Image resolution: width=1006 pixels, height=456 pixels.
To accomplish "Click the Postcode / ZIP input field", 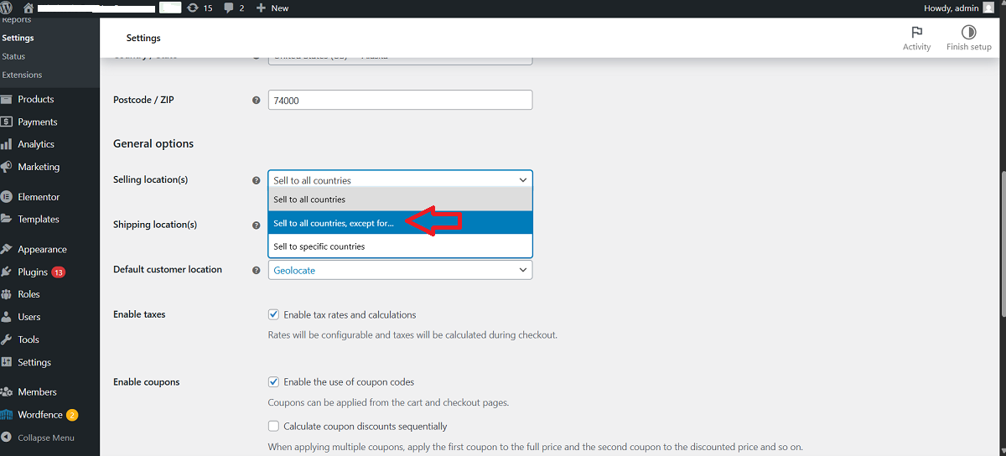I will click(400, 100).
